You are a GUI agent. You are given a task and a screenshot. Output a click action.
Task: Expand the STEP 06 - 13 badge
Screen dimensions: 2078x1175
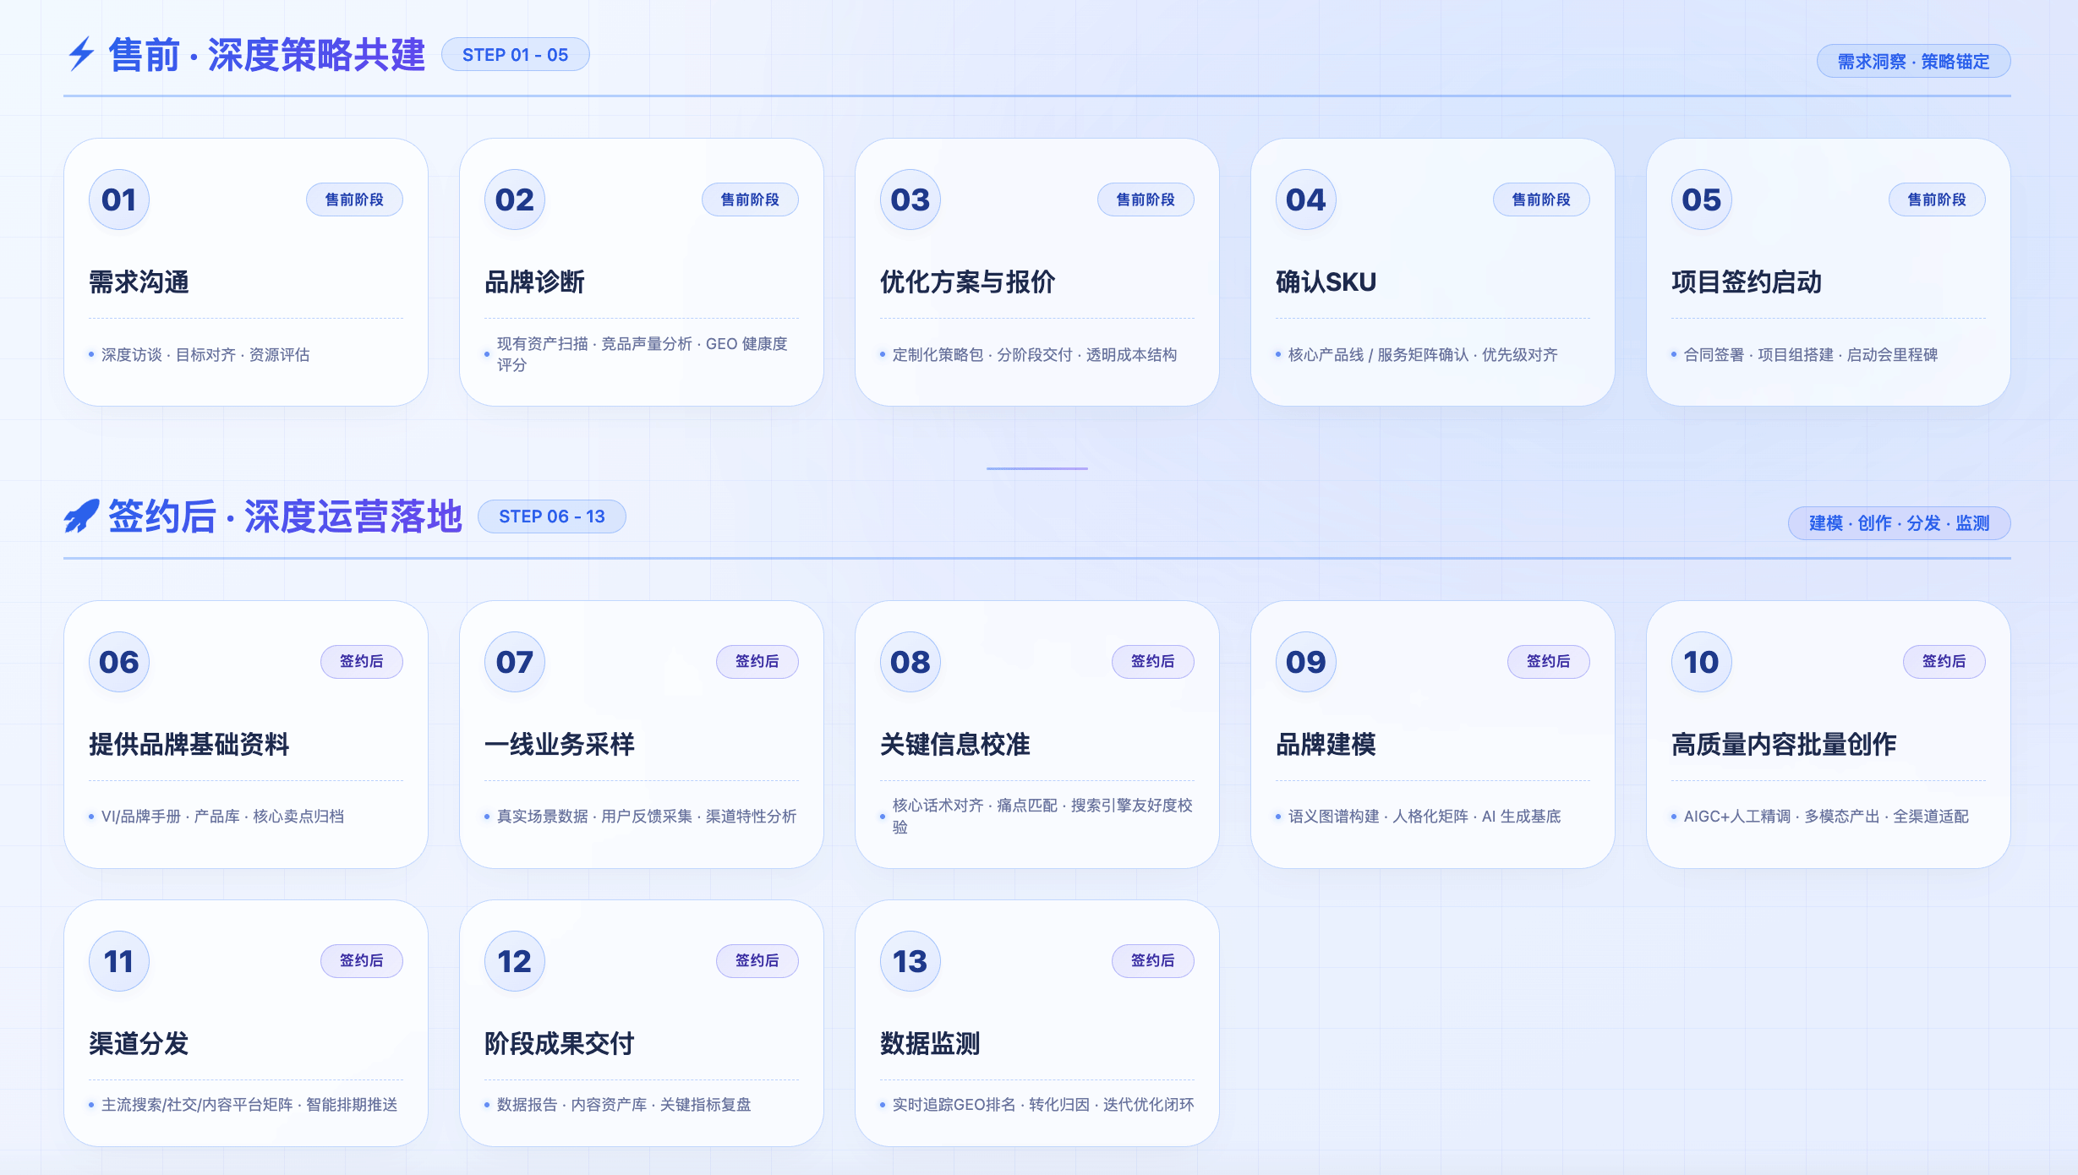tap(551, 516)
